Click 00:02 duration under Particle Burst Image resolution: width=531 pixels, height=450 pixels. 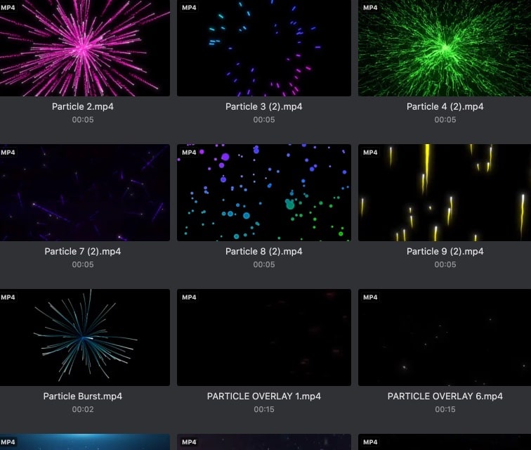tap(83, 410)
